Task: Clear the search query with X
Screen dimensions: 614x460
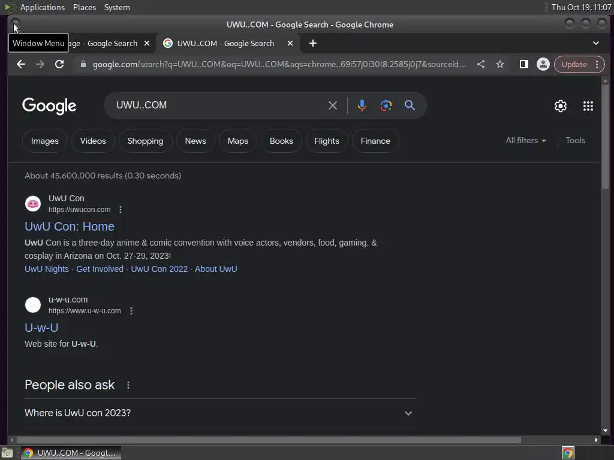Action: [332, 105]
